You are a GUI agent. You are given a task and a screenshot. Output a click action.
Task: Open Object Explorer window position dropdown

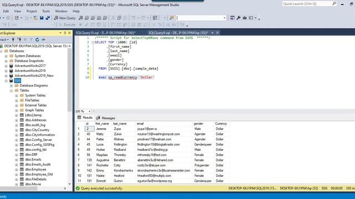click(60, 33)
